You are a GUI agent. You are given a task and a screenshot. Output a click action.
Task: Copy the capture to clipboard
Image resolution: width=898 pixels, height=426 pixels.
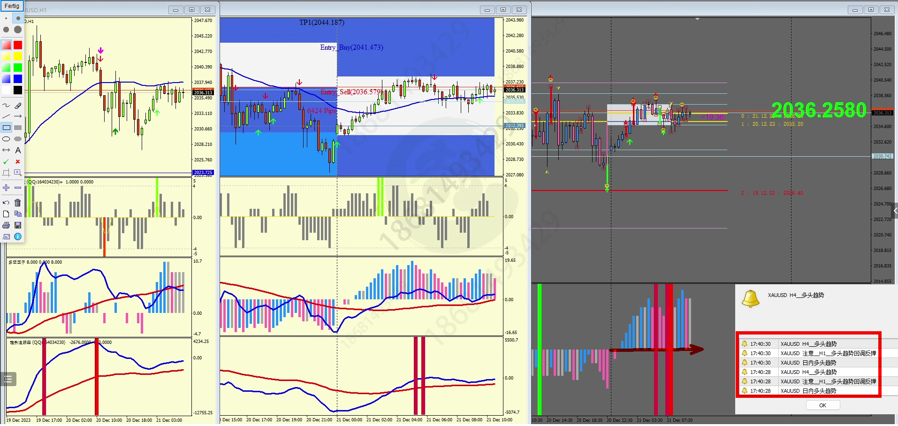pyautogui.click(x=18, y=214)
